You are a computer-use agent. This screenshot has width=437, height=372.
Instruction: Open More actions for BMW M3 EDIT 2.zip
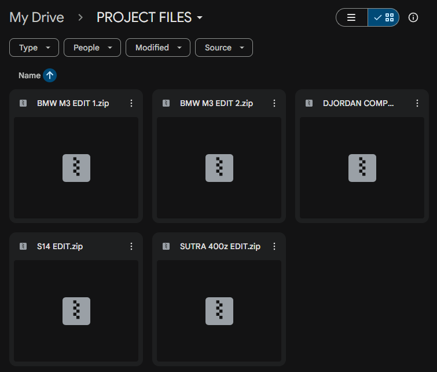pyautogui.click(x=274, y=103)
